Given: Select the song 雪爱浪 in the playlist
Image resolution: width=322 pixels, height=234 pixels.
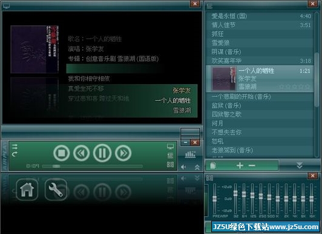Looking at the screenshot, I should [x=259, y=43].
